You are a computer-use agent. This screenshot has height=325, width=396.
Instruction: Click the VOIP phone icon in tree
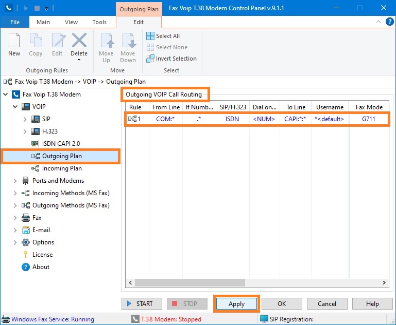26,107
